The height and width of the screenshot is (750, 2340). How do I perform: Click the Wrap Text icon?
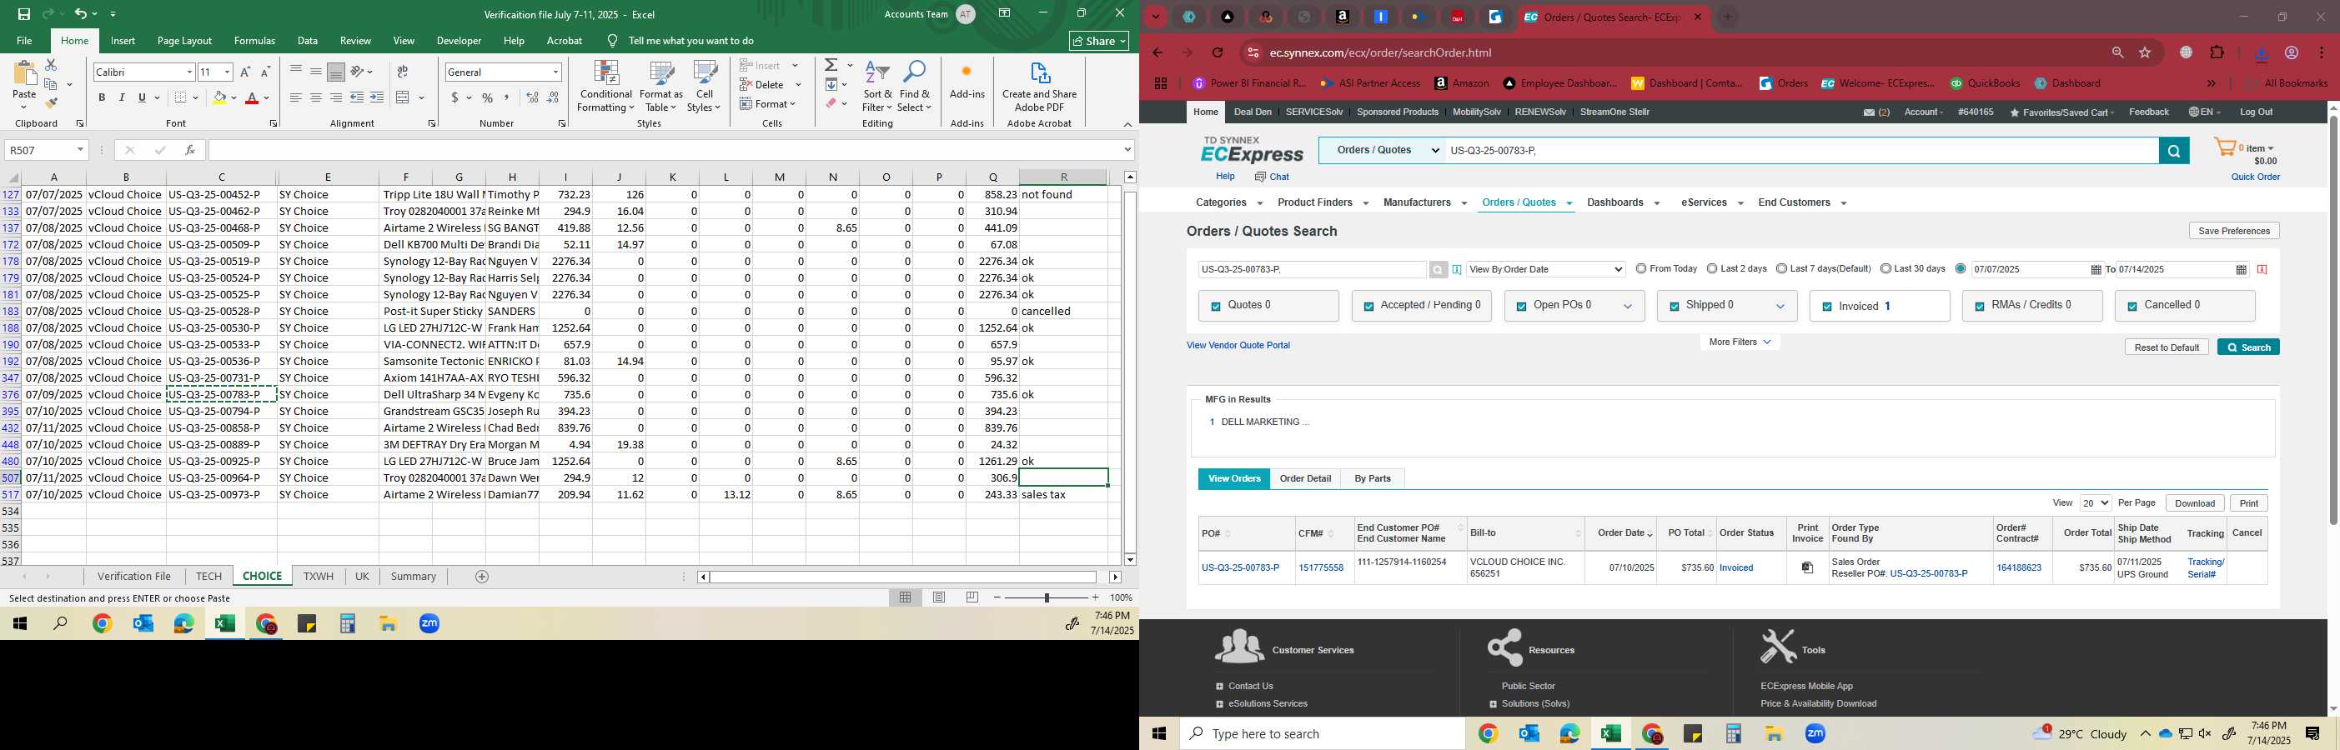[x=403, y=72]
